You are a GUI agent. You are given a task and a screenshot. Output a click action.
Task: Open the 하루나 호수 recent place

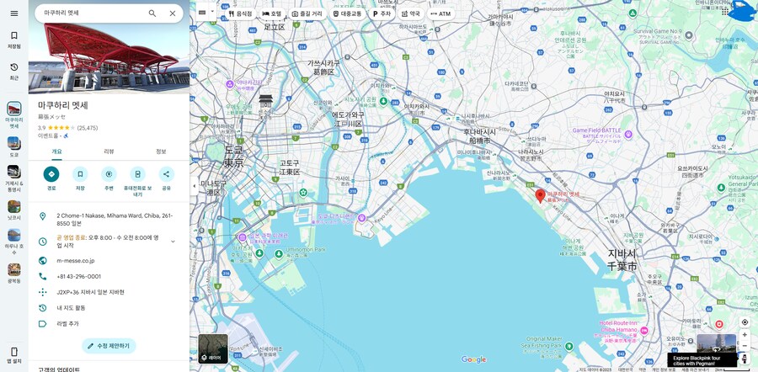(x=14, y=242)
